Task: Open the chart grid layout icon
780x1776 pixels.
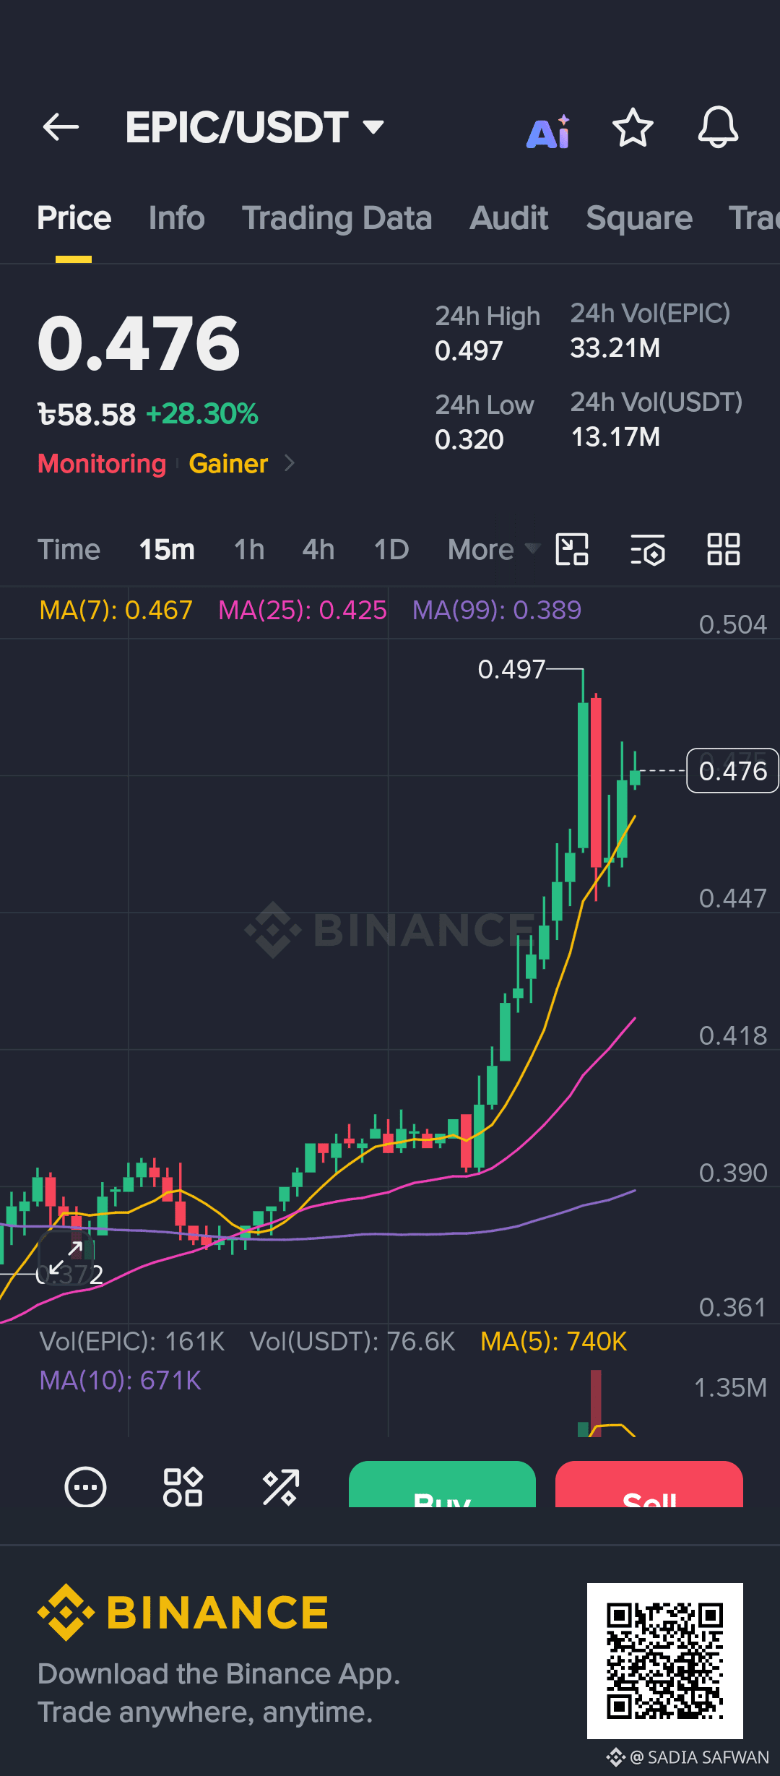Action: point(723,549)
